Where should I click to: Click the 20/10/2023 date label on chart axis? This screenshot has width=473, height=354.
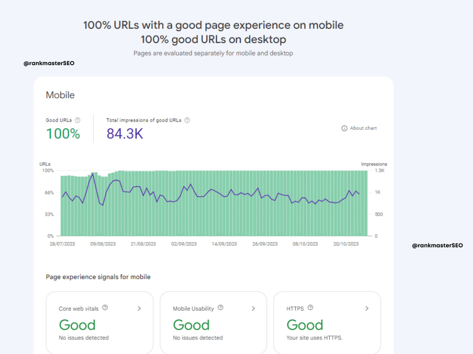(x=346, y=244)
